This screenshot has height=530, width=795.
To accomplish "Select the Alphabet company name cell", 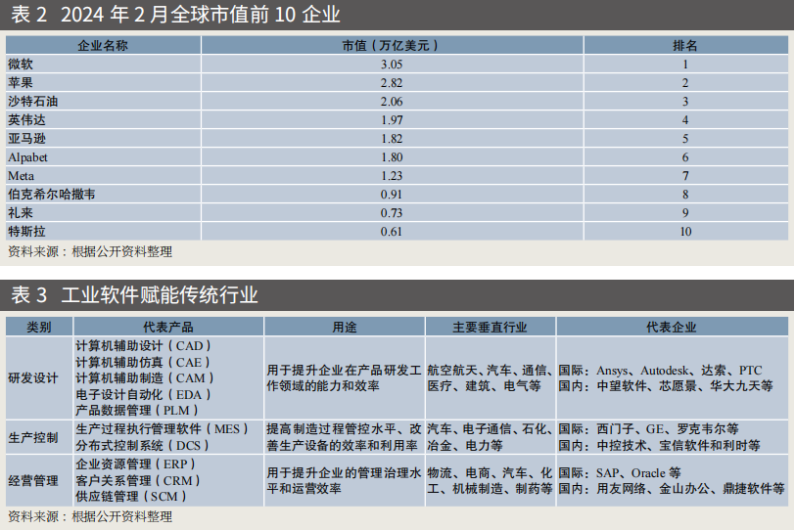I will click(x=27, y=156).
